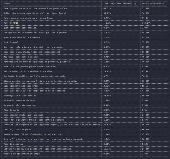The width and height of the screenshot is (170, 159).
Task: Click the 46.77% insult value
Action: [145, 125]
